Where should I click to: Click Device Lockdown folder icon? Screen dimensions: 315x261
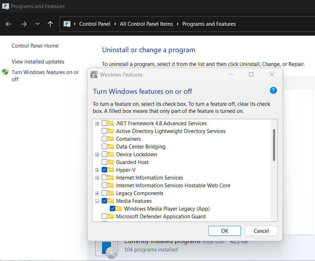111,154
